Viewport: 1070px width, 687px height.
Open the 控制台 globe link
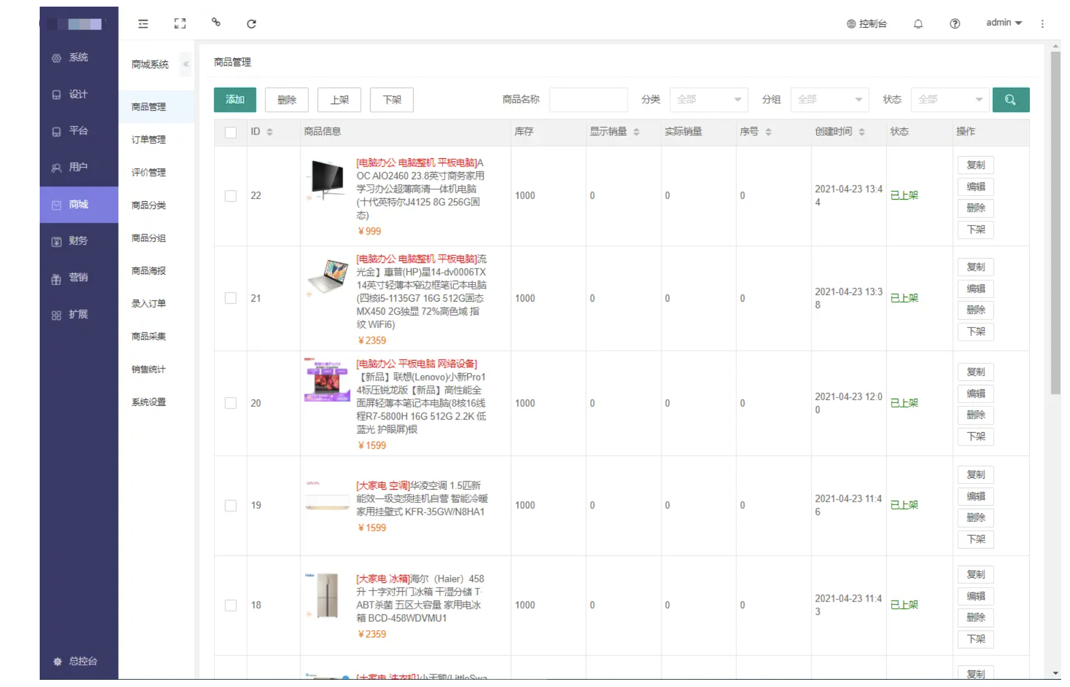pos(866,24)
